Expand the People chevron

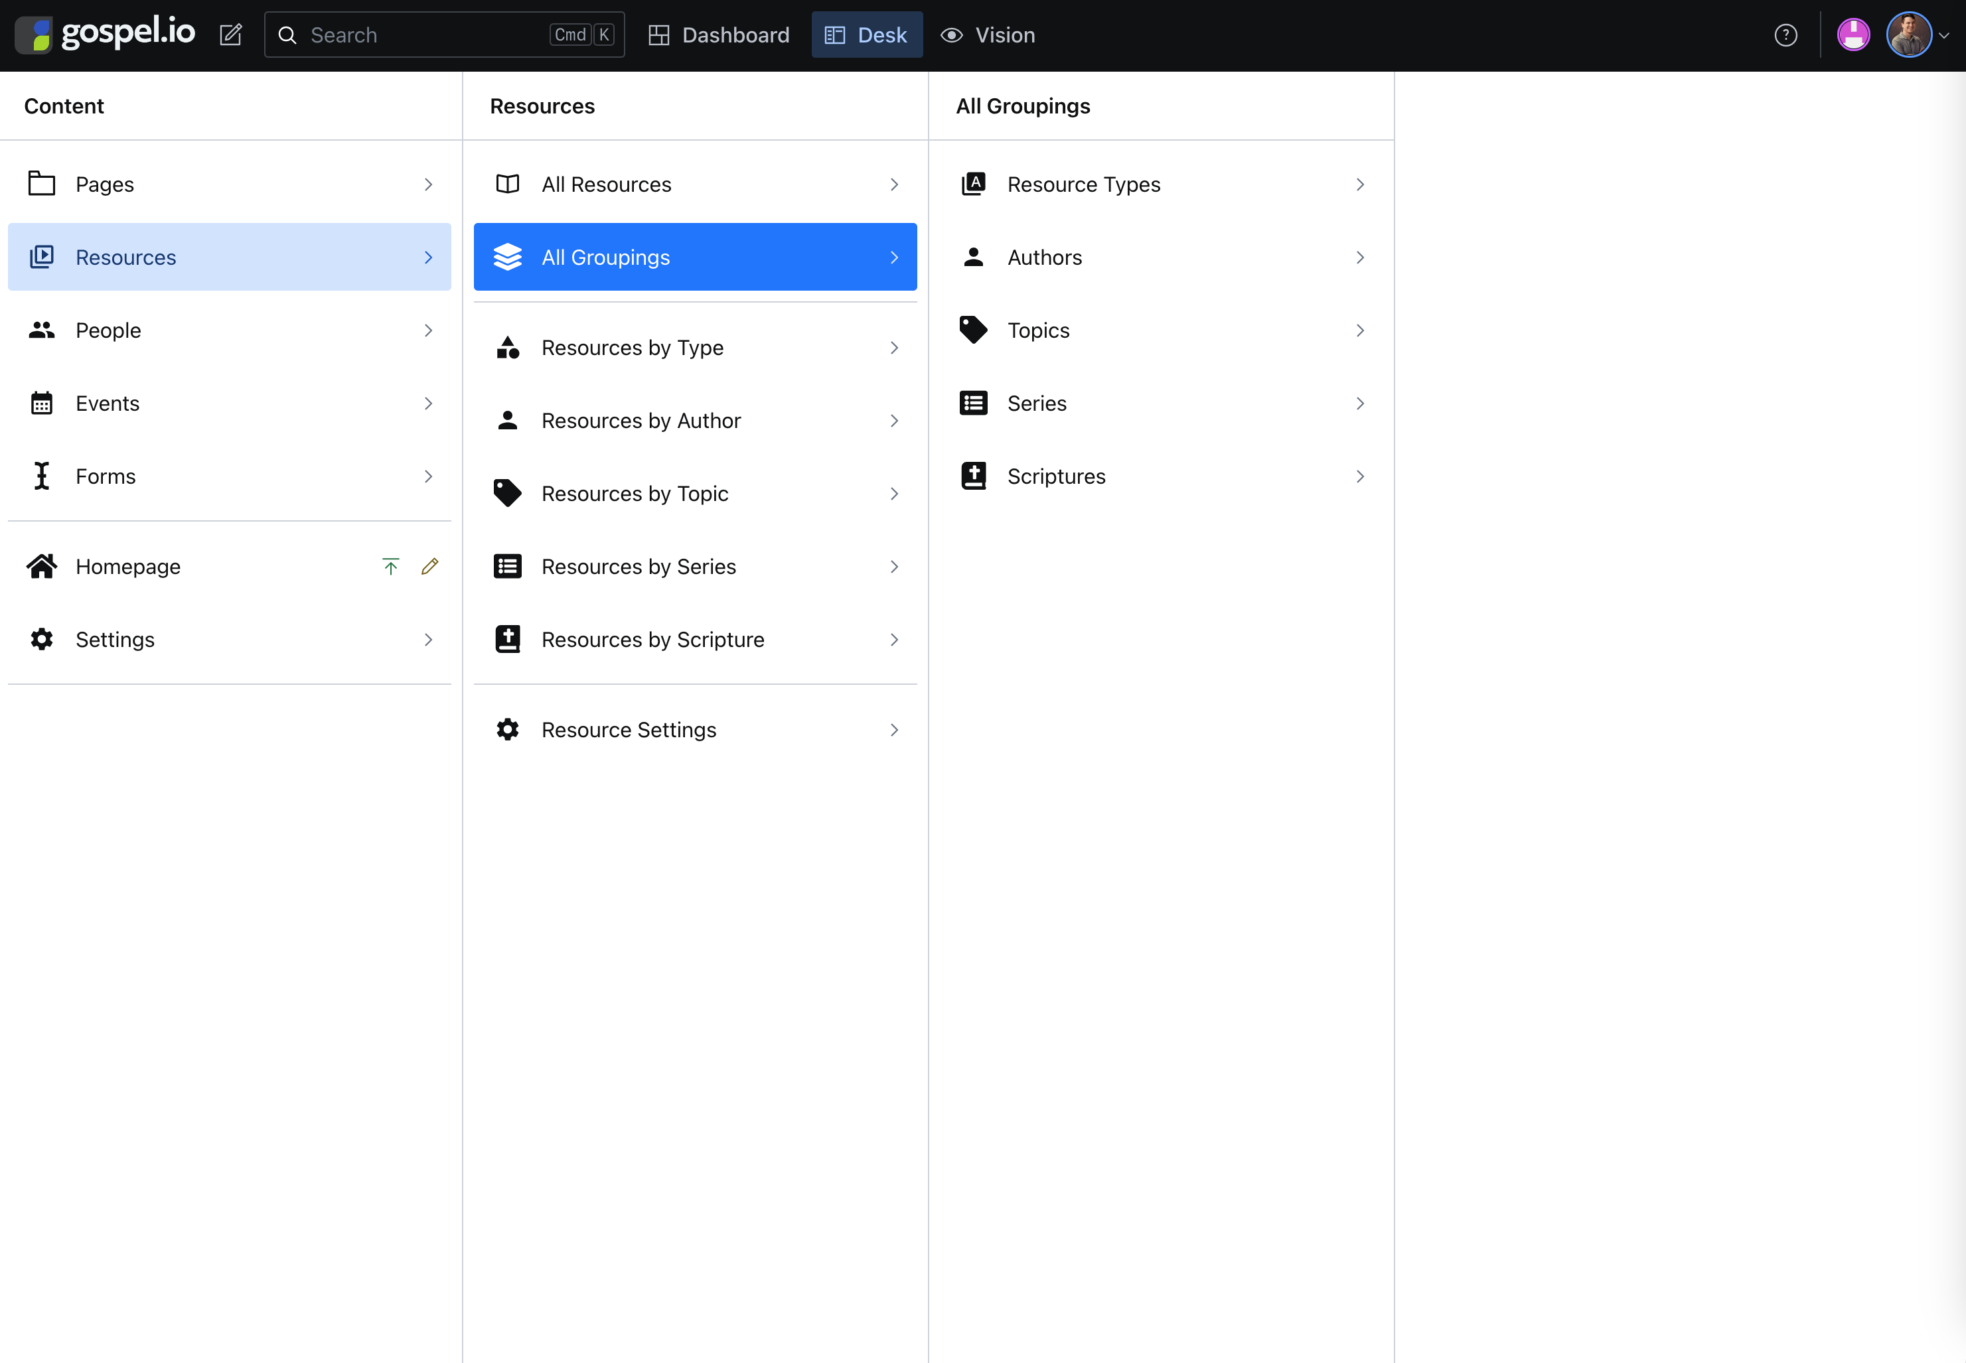click(429, 330)
